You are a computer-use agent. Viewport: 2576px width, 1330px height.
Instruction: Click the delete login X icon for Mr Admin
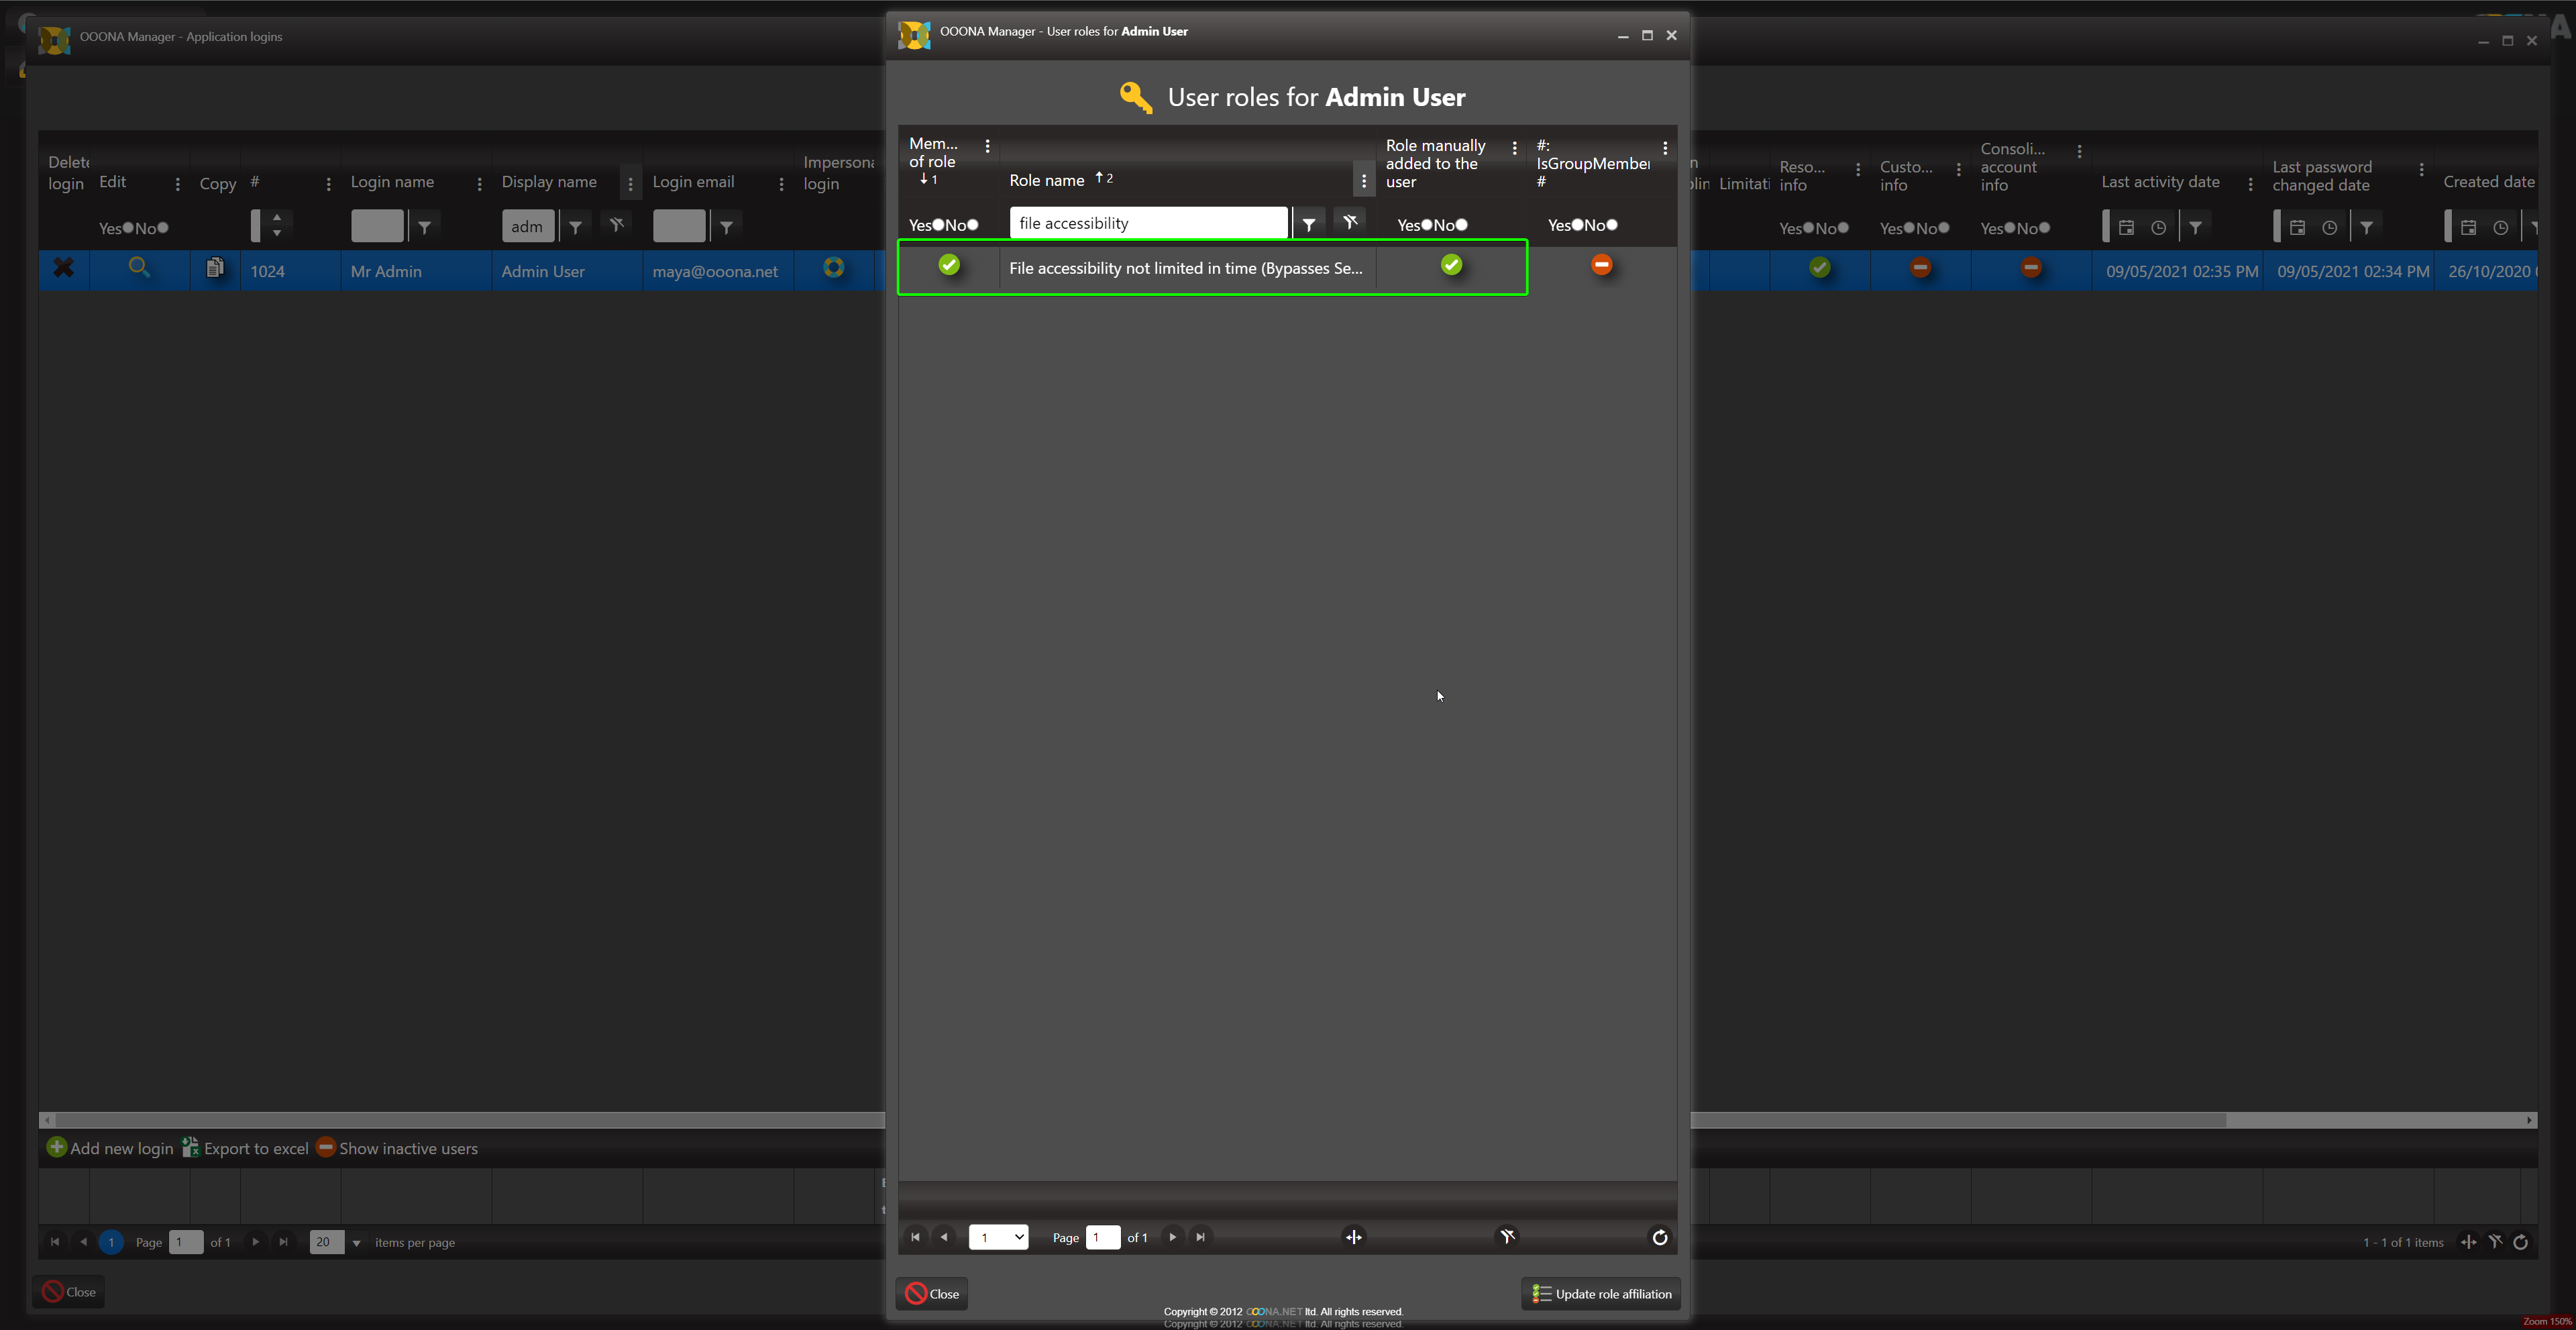click(63, 268)
